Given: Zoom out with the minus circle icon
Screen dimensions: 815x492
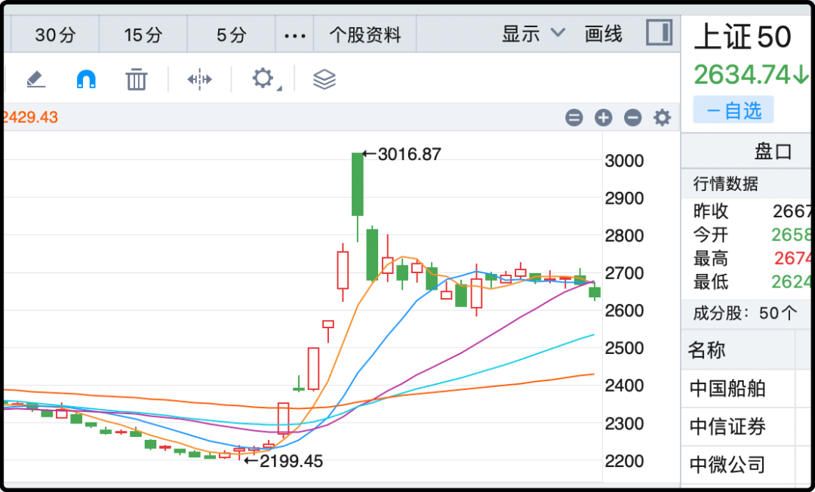Looking at the screenshot, I should 633,118.
